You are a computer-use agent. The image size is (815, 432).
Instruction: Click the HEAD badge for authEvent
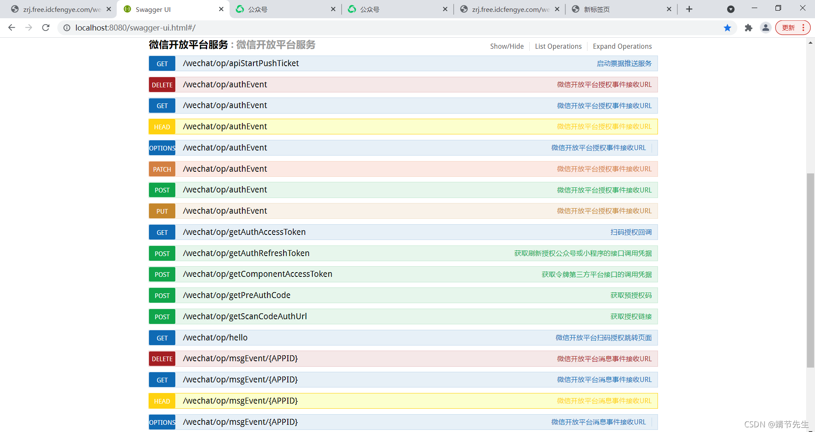point(162,127)
